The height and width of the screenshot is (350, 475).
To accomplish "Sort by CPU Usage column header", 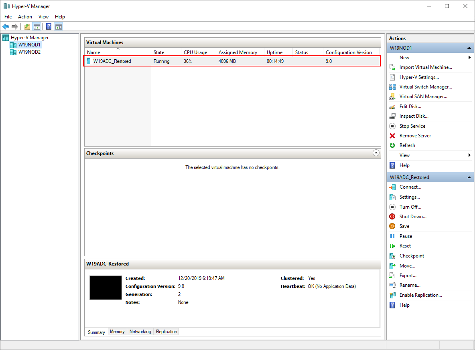I will [199, 52].
